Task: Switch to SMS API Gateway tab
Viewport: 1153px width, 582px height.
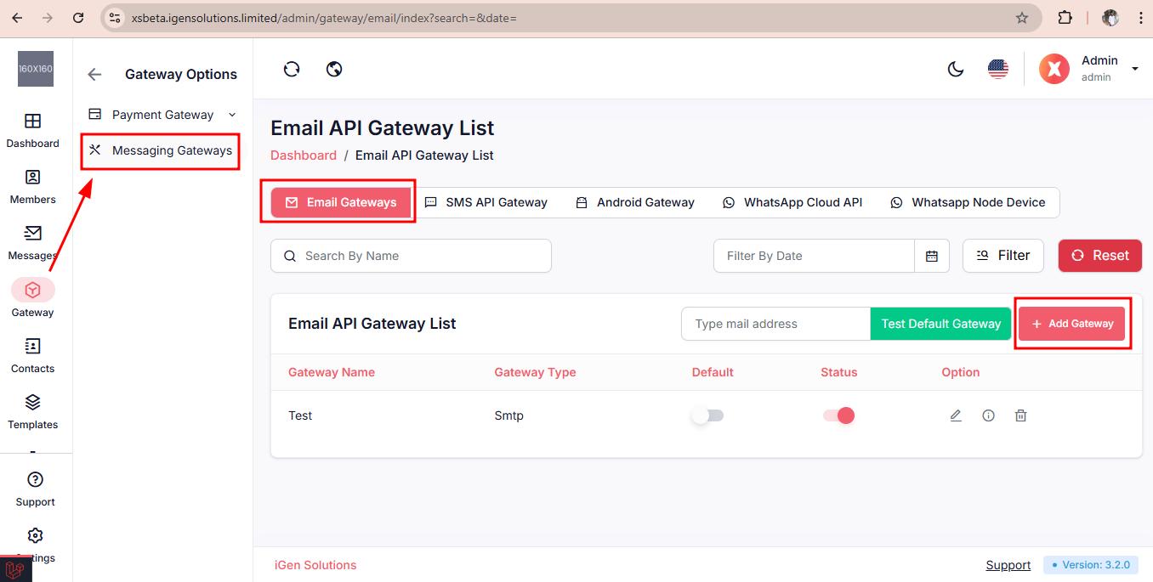Action: point(486,202)
